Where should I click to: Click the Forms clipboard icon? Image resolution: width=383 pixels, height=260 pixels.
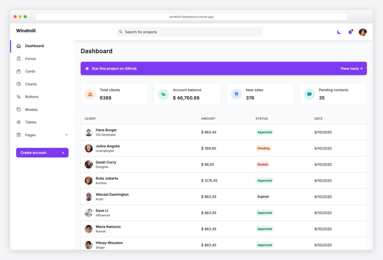19,59
